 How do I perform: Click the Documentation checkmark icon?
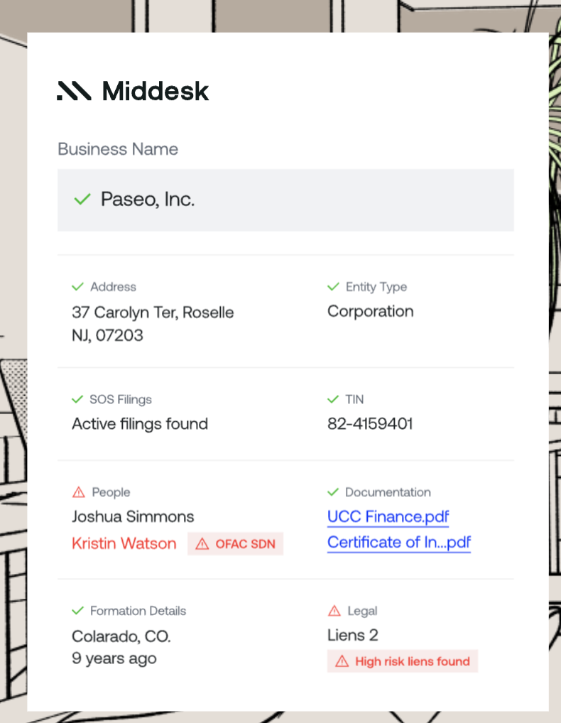[333, 492]
